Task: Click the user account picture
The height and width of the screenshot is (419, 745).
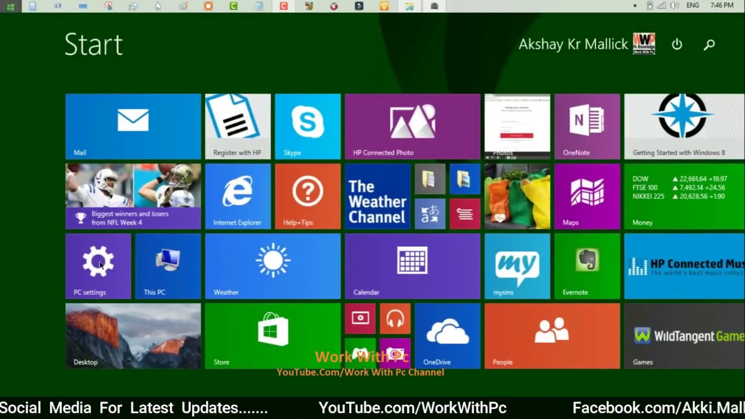Action: (644, 44)
